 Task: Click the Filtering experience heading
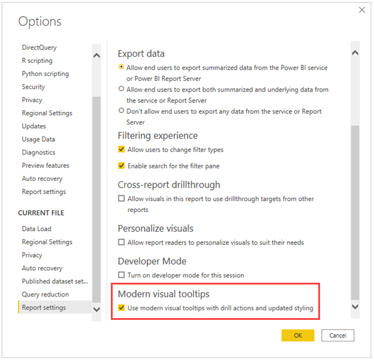coord(158,135)
